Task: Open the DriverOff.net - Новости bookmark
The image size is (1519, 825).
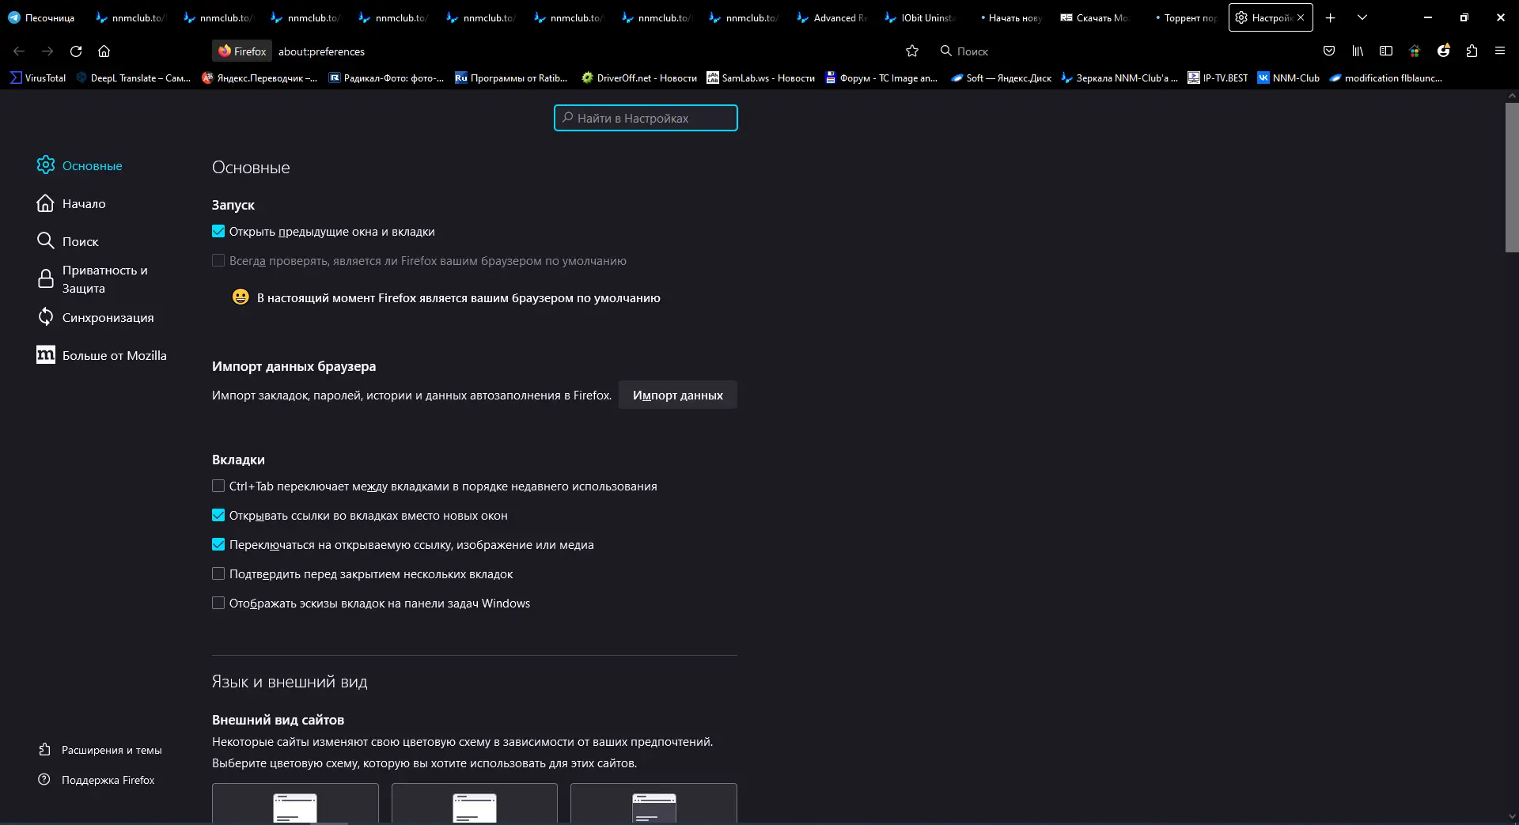Action: click(639, 78)
